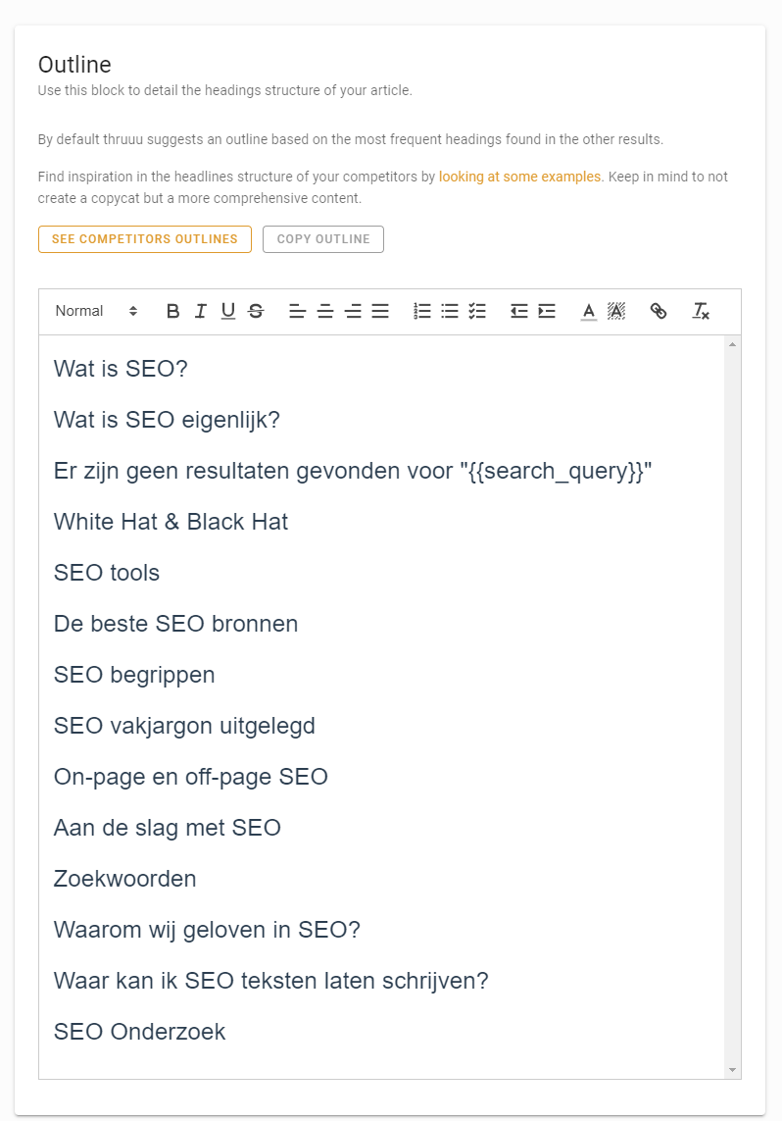
Task: Decrease the indent level
Action: coord(519,311)
